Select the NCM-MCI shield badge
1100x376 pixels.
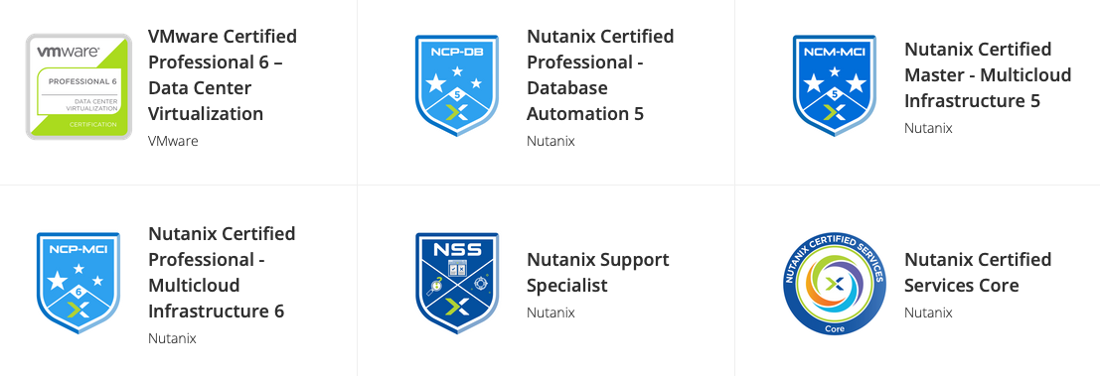[834, 86]
